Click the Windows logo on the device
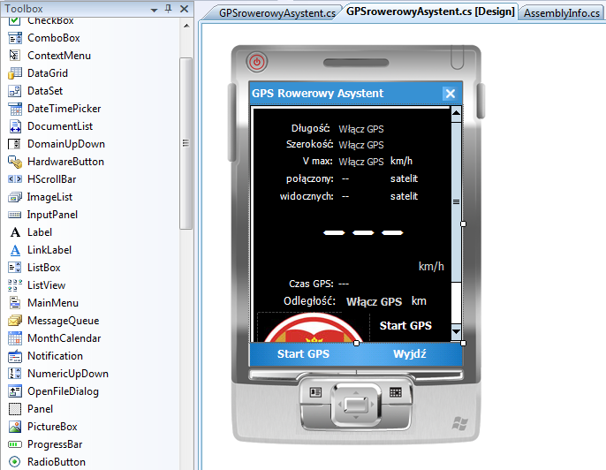This screenshot has width=606, height=470. (x=460, y=424)
